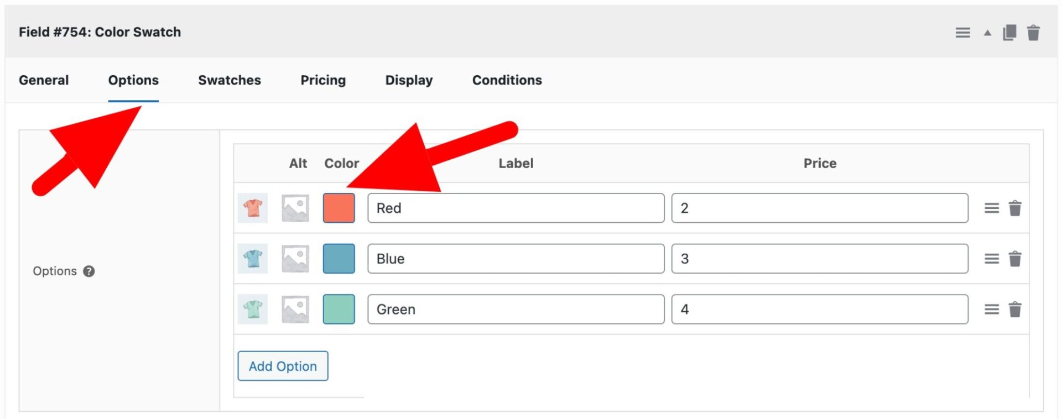
Task: Select the Conditions tab
Action: point(507,80)
